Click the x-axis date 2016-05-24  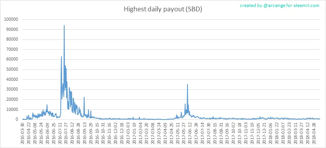[x=41, y=133]
